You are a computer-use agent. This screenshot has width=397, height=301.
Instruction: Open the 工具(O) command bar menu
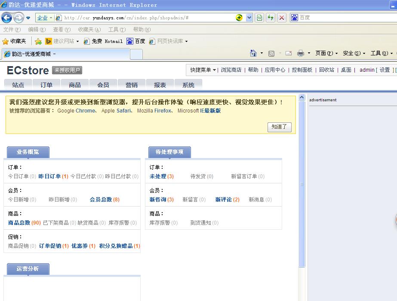click(382, 53)
